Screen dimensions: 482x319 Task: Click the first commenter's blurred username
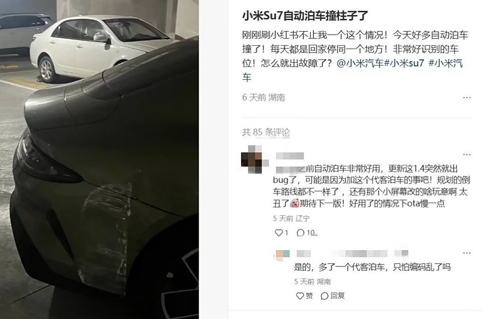pyautogui.click(x=290, y=156)
